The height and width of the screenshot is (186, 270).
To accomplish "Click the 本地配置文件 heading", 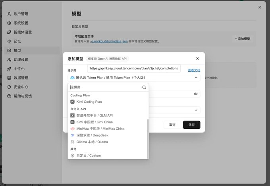I will [x=84, y=36].
